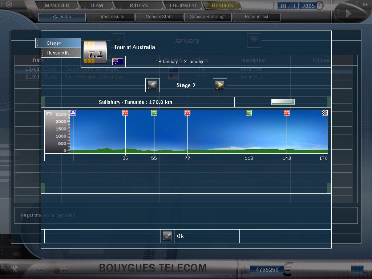Image resolution: width=372 pixels, height=279 pixels.
Task: Switch to the RIDERS tab
Action: coord(139,5)
